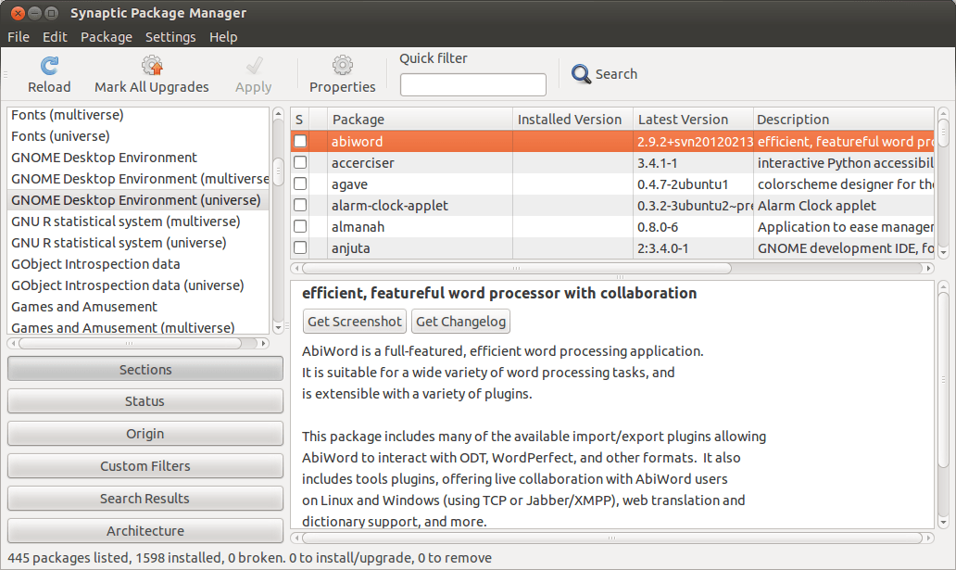Sort by the Package column header
Screen dimensions: 956x570
point(420,119)
